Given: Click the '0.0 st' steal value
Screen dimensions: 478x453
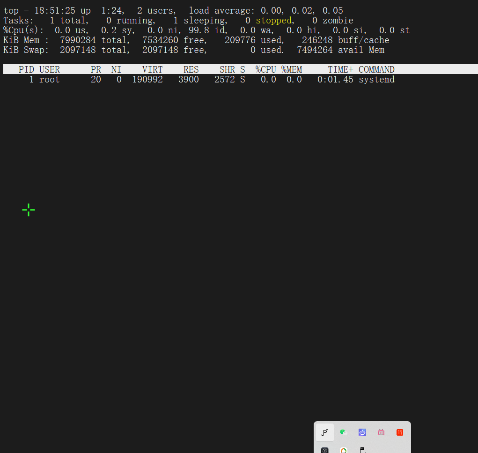Looking at the screenshot, I should click(394, 30).
